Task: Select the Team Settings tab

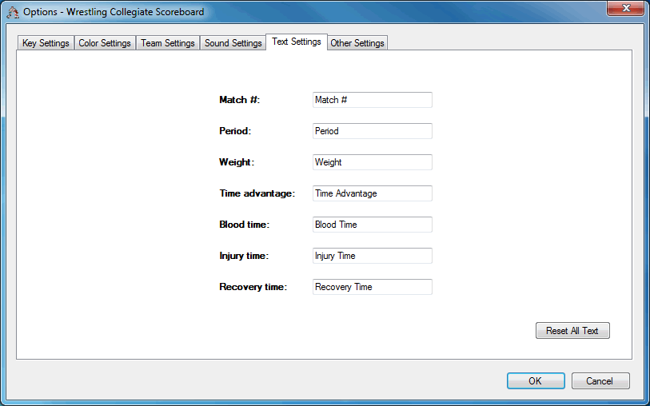Action: pyautogui.click(x=168, y=43)
